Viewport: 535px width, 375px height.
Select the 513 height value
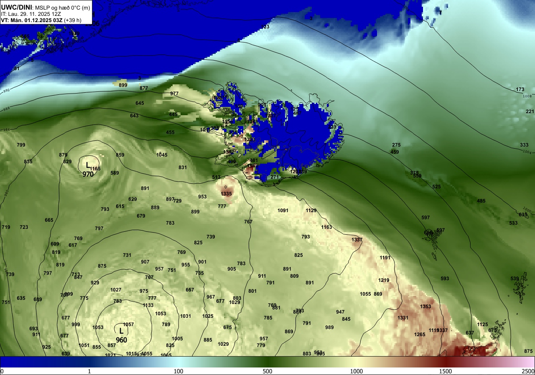tap(216, 177)
